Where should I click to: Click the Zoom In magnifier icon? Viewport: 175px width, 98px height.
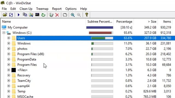(x=73, y=15)
